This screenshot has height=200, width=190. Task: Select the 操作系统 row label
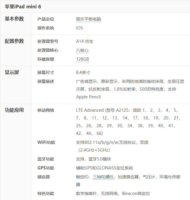[46, 28]
